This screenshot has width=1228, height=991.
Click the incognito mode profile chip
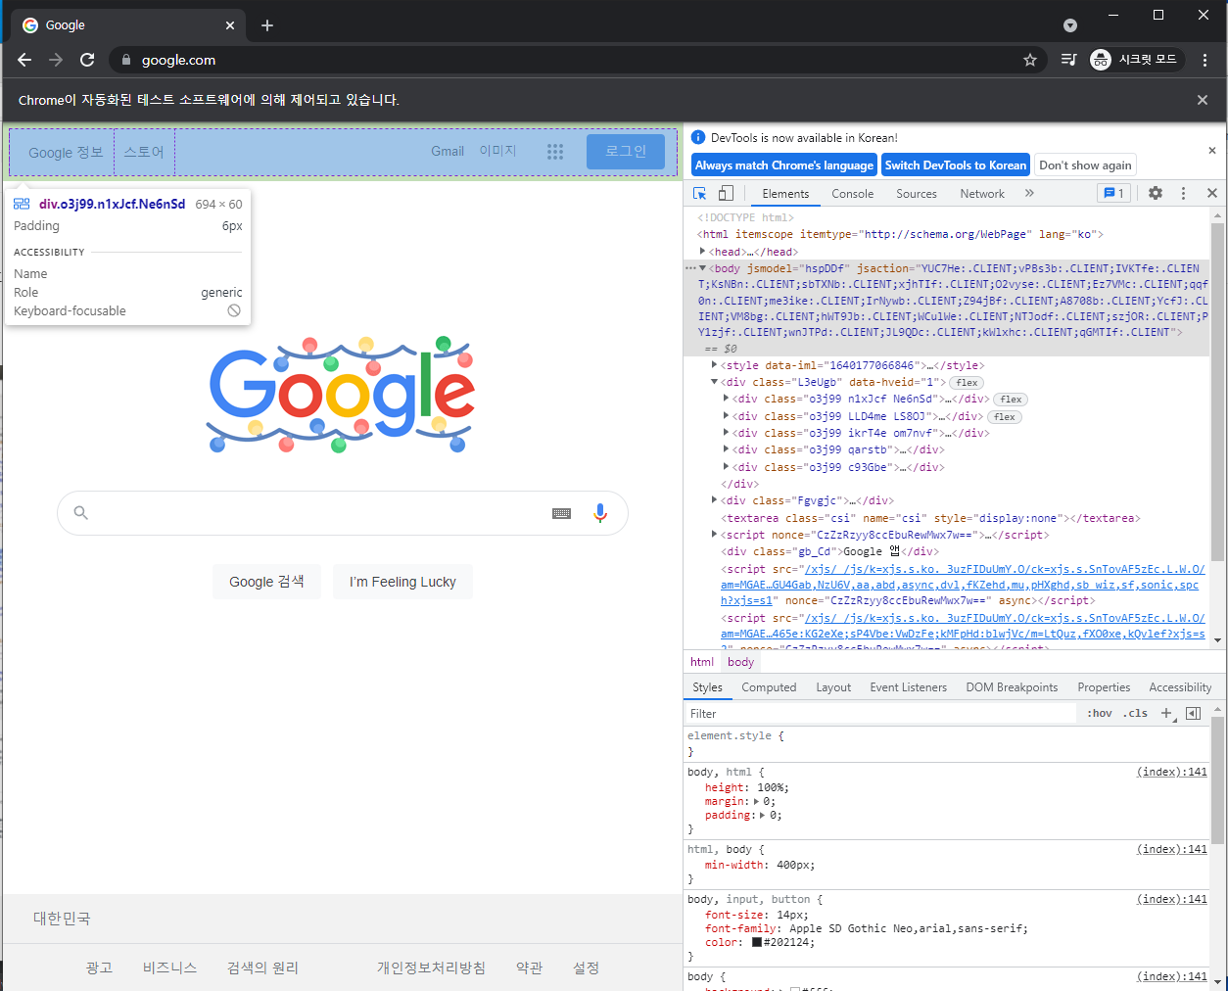point(1136,60)
